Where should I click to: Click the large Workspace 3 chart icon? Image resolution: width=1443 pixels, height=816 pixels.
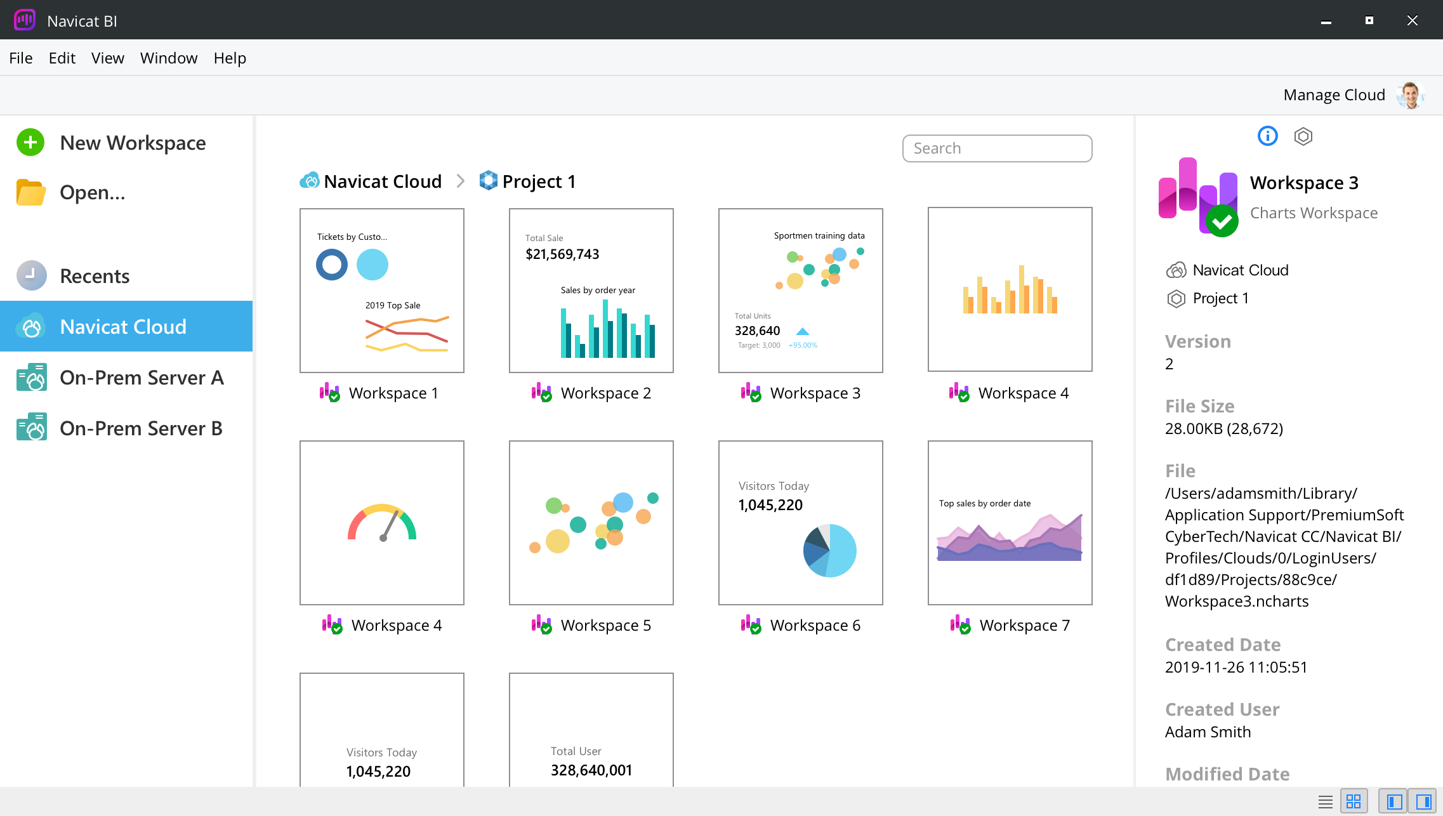click(x=1199, y=196)
